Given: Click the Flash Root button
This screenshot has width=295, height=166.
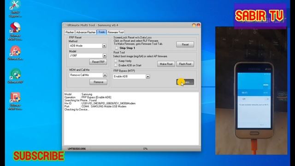Looking at the screenshot, I should 185,64.
